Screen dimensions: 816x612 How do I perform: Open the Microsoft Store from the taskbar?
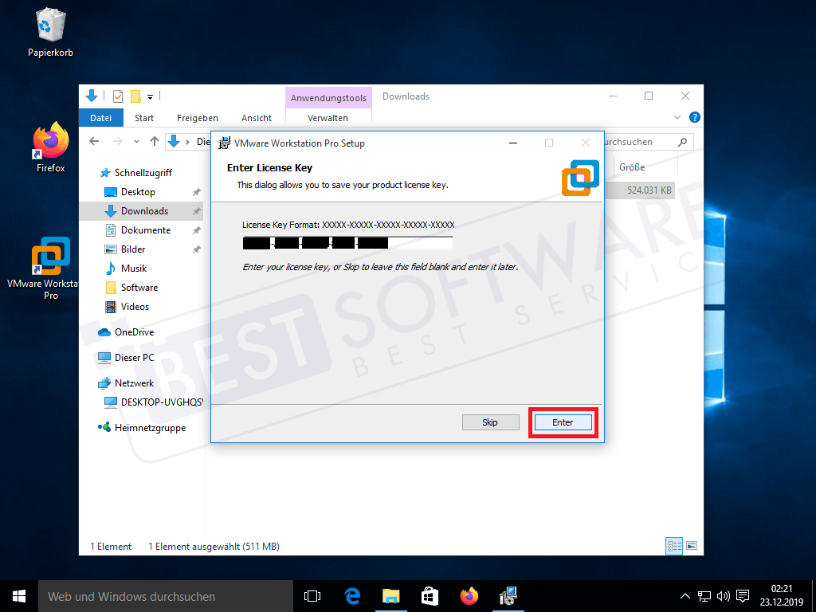(430, 596)
